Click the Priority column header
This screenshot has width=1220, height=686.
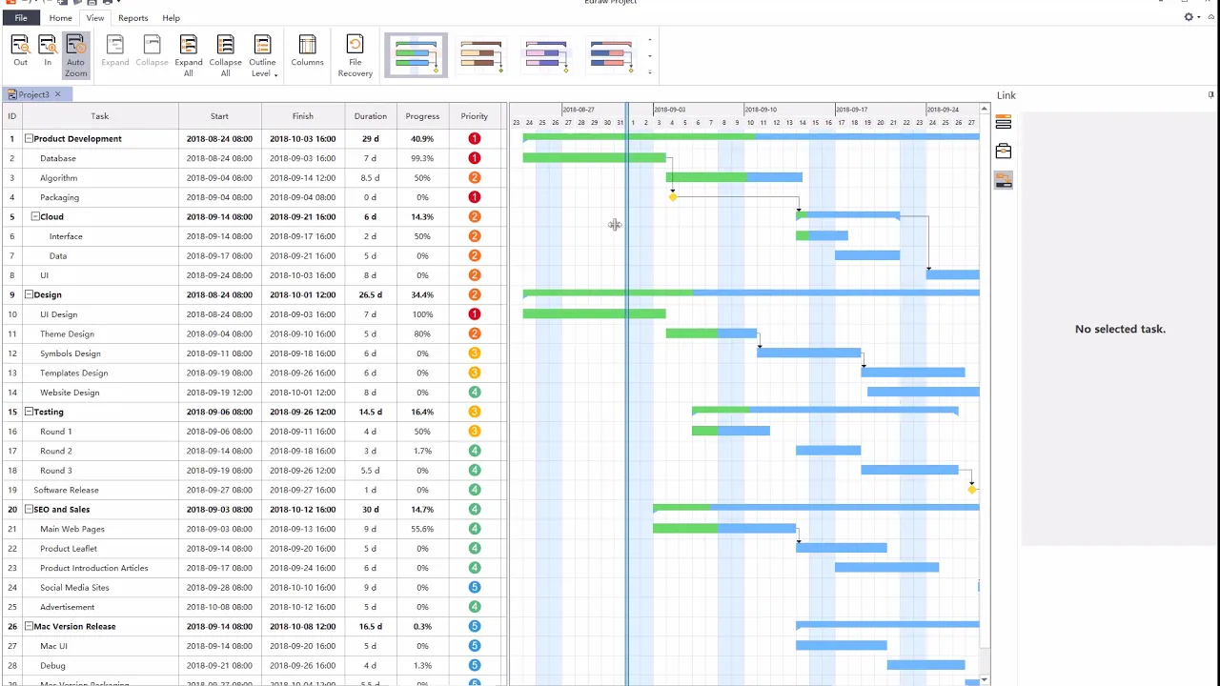pos(475,116)
